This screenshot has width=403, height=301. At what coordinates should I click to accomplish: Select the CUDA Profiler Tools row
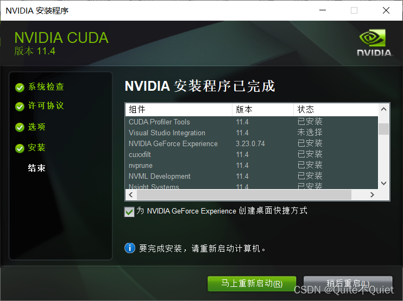(x=251, y=122)
